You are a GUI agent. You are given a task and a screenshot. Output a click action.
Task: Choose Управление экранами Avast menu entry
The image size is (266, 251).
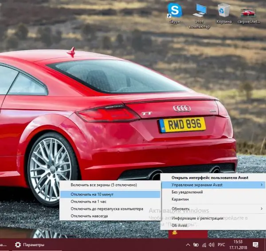213,185
